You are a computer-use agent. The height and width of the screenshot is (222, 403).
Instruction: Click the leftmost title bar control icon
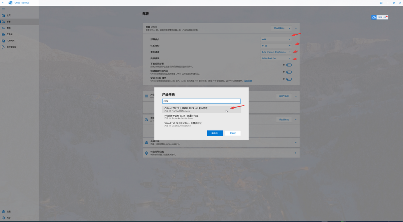click(381, 3)
